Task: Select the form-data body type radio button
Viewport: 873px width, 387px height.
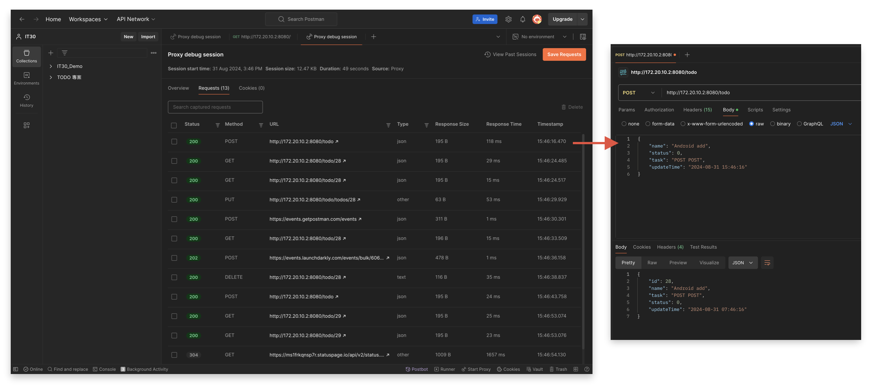Action: click(x=648, y=124)
